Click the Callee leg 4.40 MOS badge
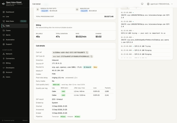Screen dimensions: 177x123 (63, 95)
